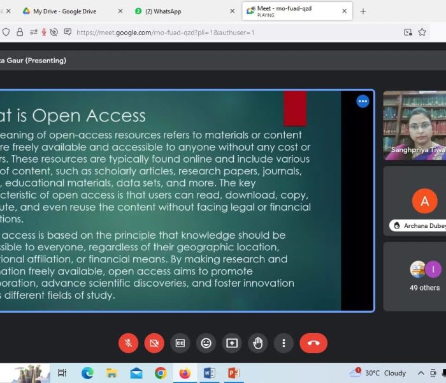Toggle closed captions button

pos(180,343)
